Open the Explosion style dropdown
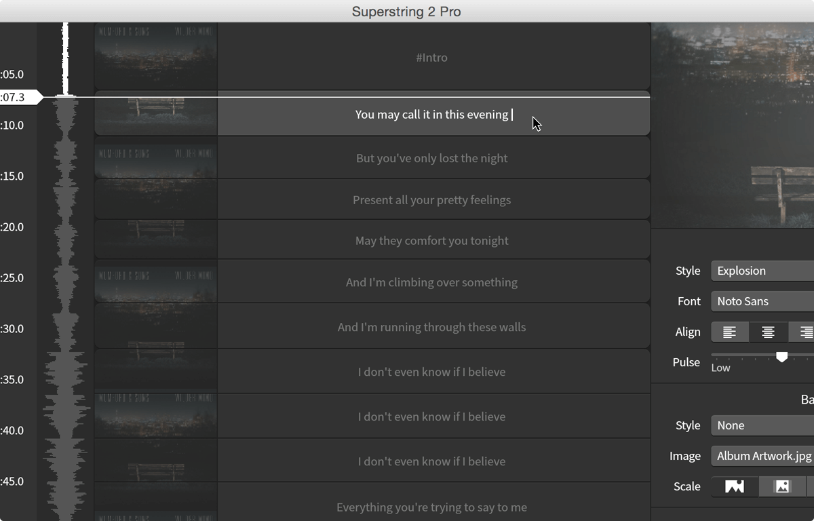Screen dimensions: 814x521 (x=762, y=271)
